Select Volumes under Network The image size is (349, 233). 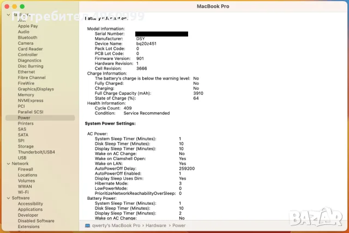tap(27, 181)
